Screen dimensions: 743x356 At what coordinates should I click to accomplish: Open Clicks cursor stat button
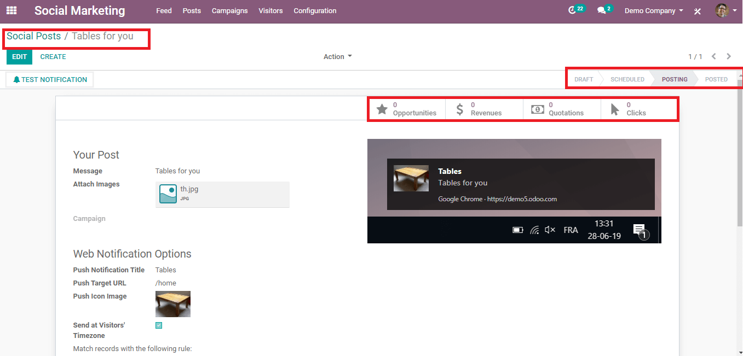click(640, 109)
